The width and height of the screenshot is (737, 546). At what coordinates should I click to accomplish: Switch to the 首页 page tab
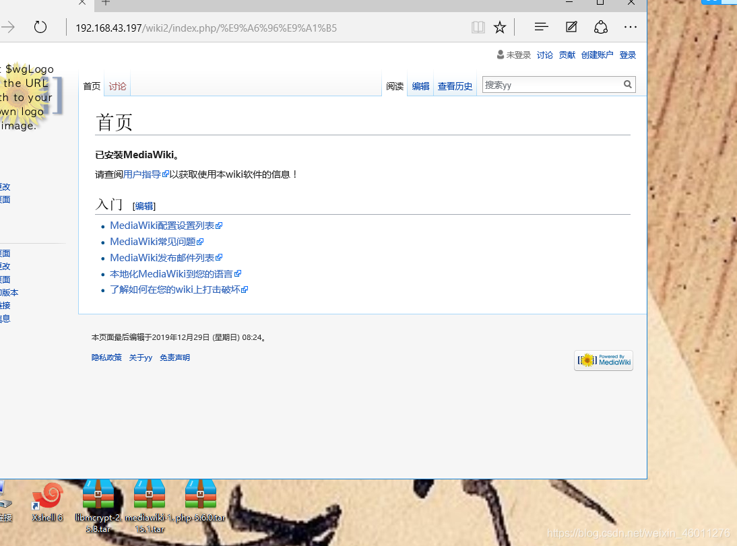pyautogui.click(x=92, y=86)
